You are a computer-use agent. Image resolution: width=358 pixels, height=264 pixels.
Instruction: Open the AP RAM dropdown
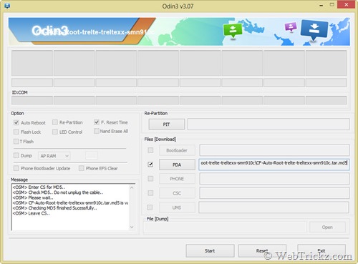[54, 156]
